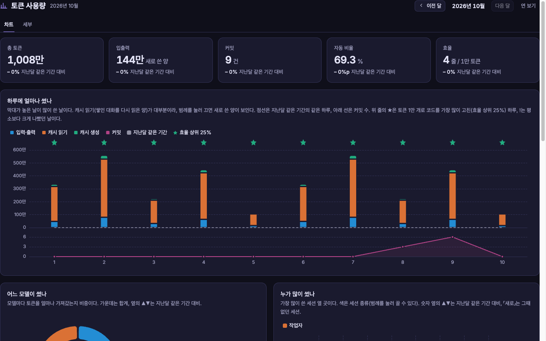Image resolution: width=546 pixels, height=341 pixels.
Task: Click the efficiency star above day 1
Action: pyautogui.click(x=54, y=142)
